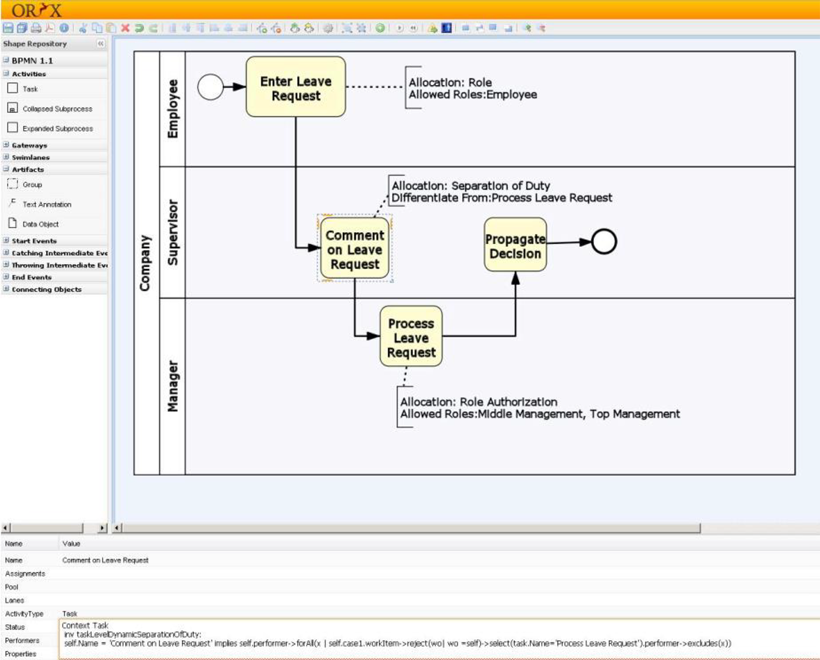The height and width of the screenshot is (660, 820).
Task: Click the repository panel right scroll arrow
Action: point(102,528)
